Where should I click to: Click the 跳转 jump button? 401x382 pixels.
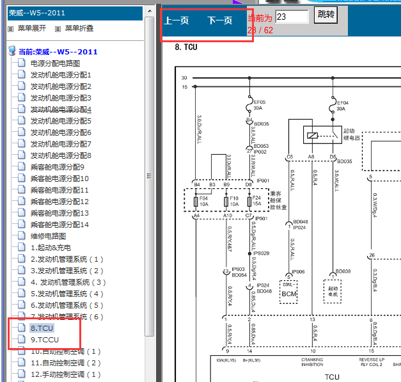[x=326, y=15]
